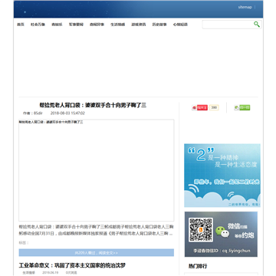This screenshot has height=276, width=276.
Task: Open the blue "2" 是一种精神 banner
Action: 222,176
